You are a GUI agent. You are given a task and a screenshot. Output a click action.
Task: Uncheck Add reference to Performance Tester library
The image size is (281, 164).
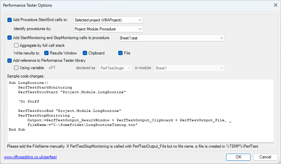click(9, 61)
